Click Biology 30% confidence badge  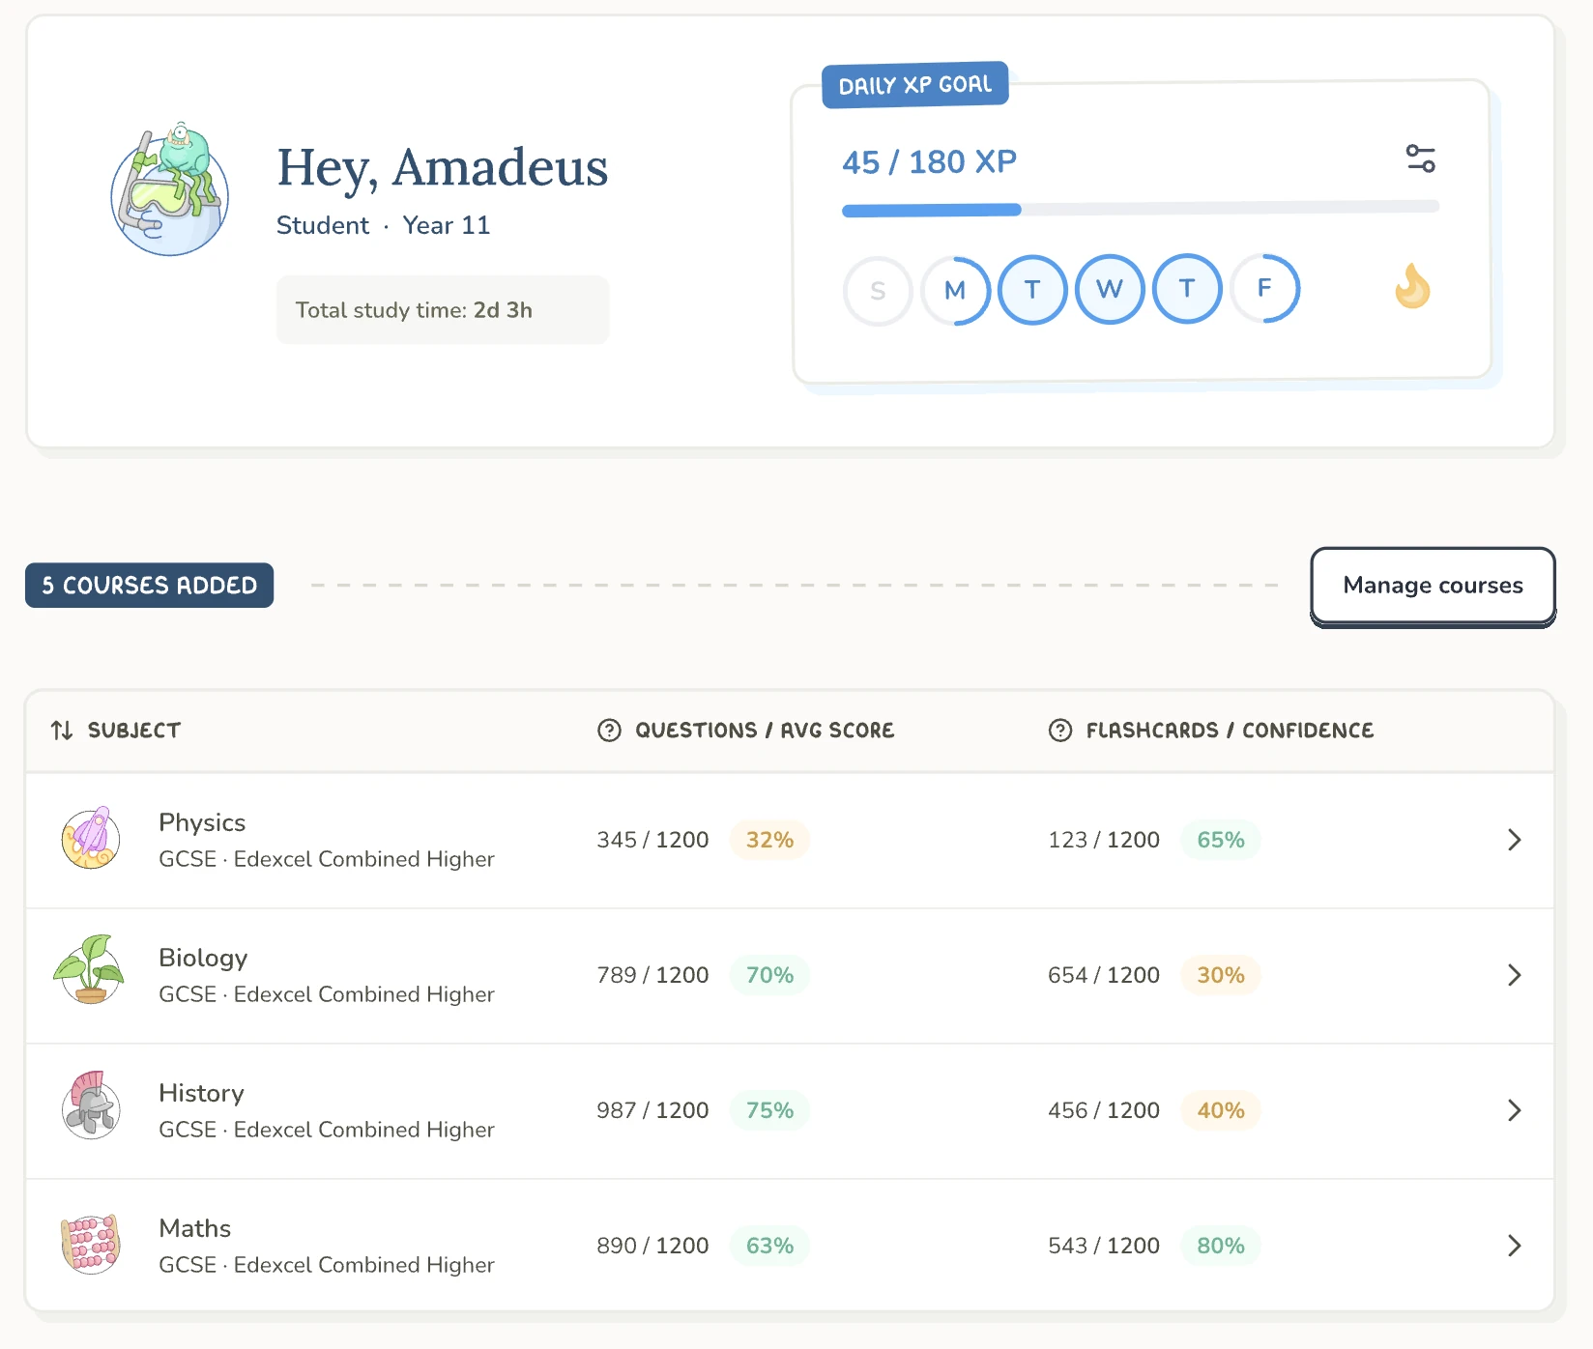1220,975
